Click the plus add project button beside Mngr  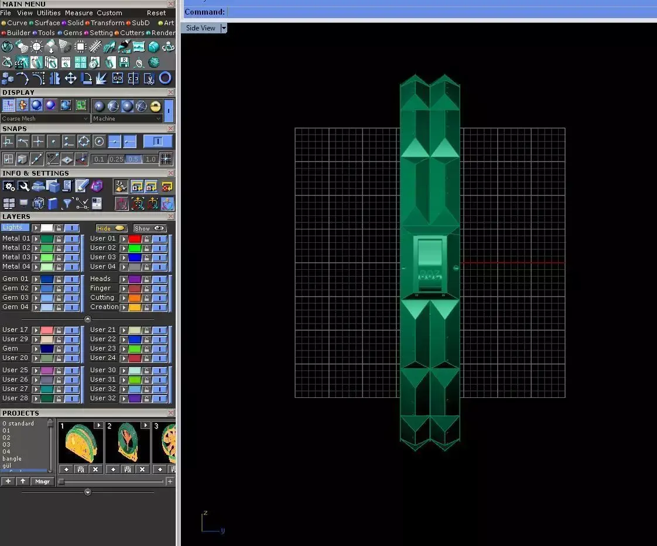coord(8,482)
